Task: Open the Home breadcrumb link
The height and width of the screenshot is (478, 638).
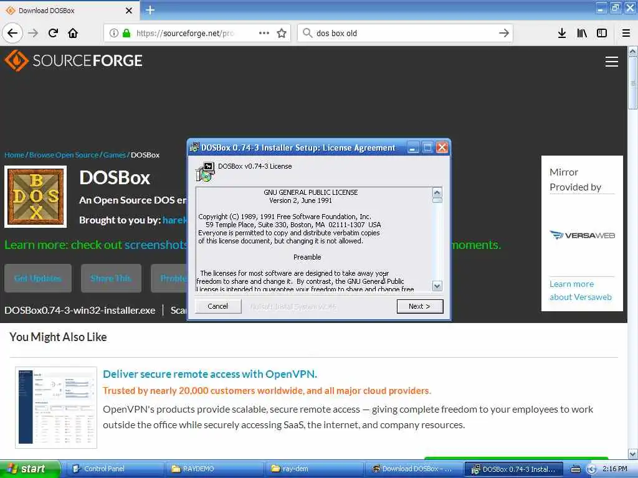Action: [x=14, y=155]
